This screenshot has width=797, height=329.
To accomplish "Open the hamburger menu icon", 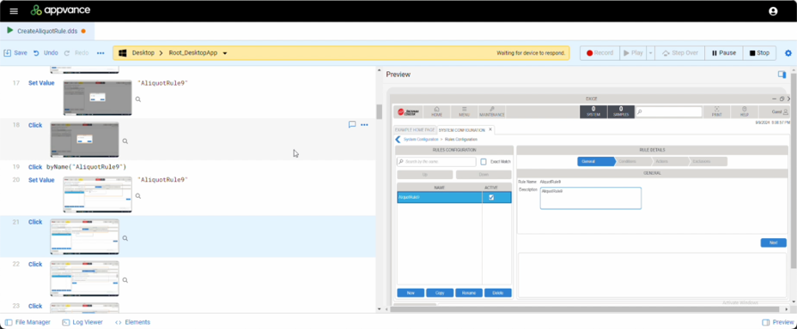I will click(x=14, y=11).
